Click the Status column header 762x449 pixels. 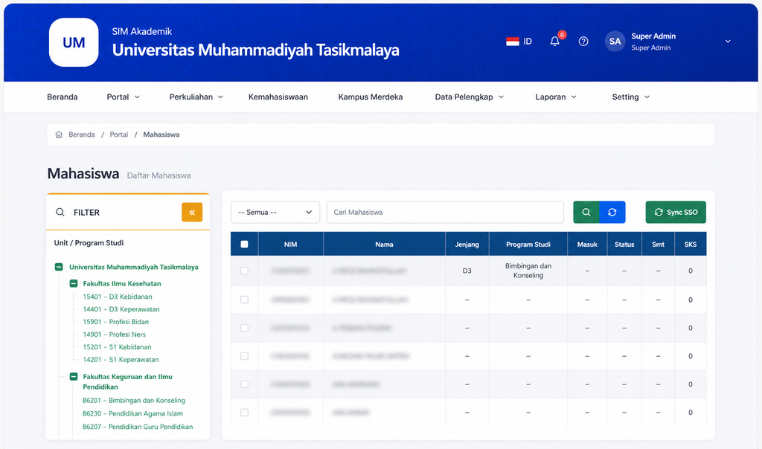coord(624,244)
